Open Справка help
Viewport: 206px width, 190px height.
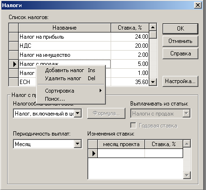click(180, 53)
